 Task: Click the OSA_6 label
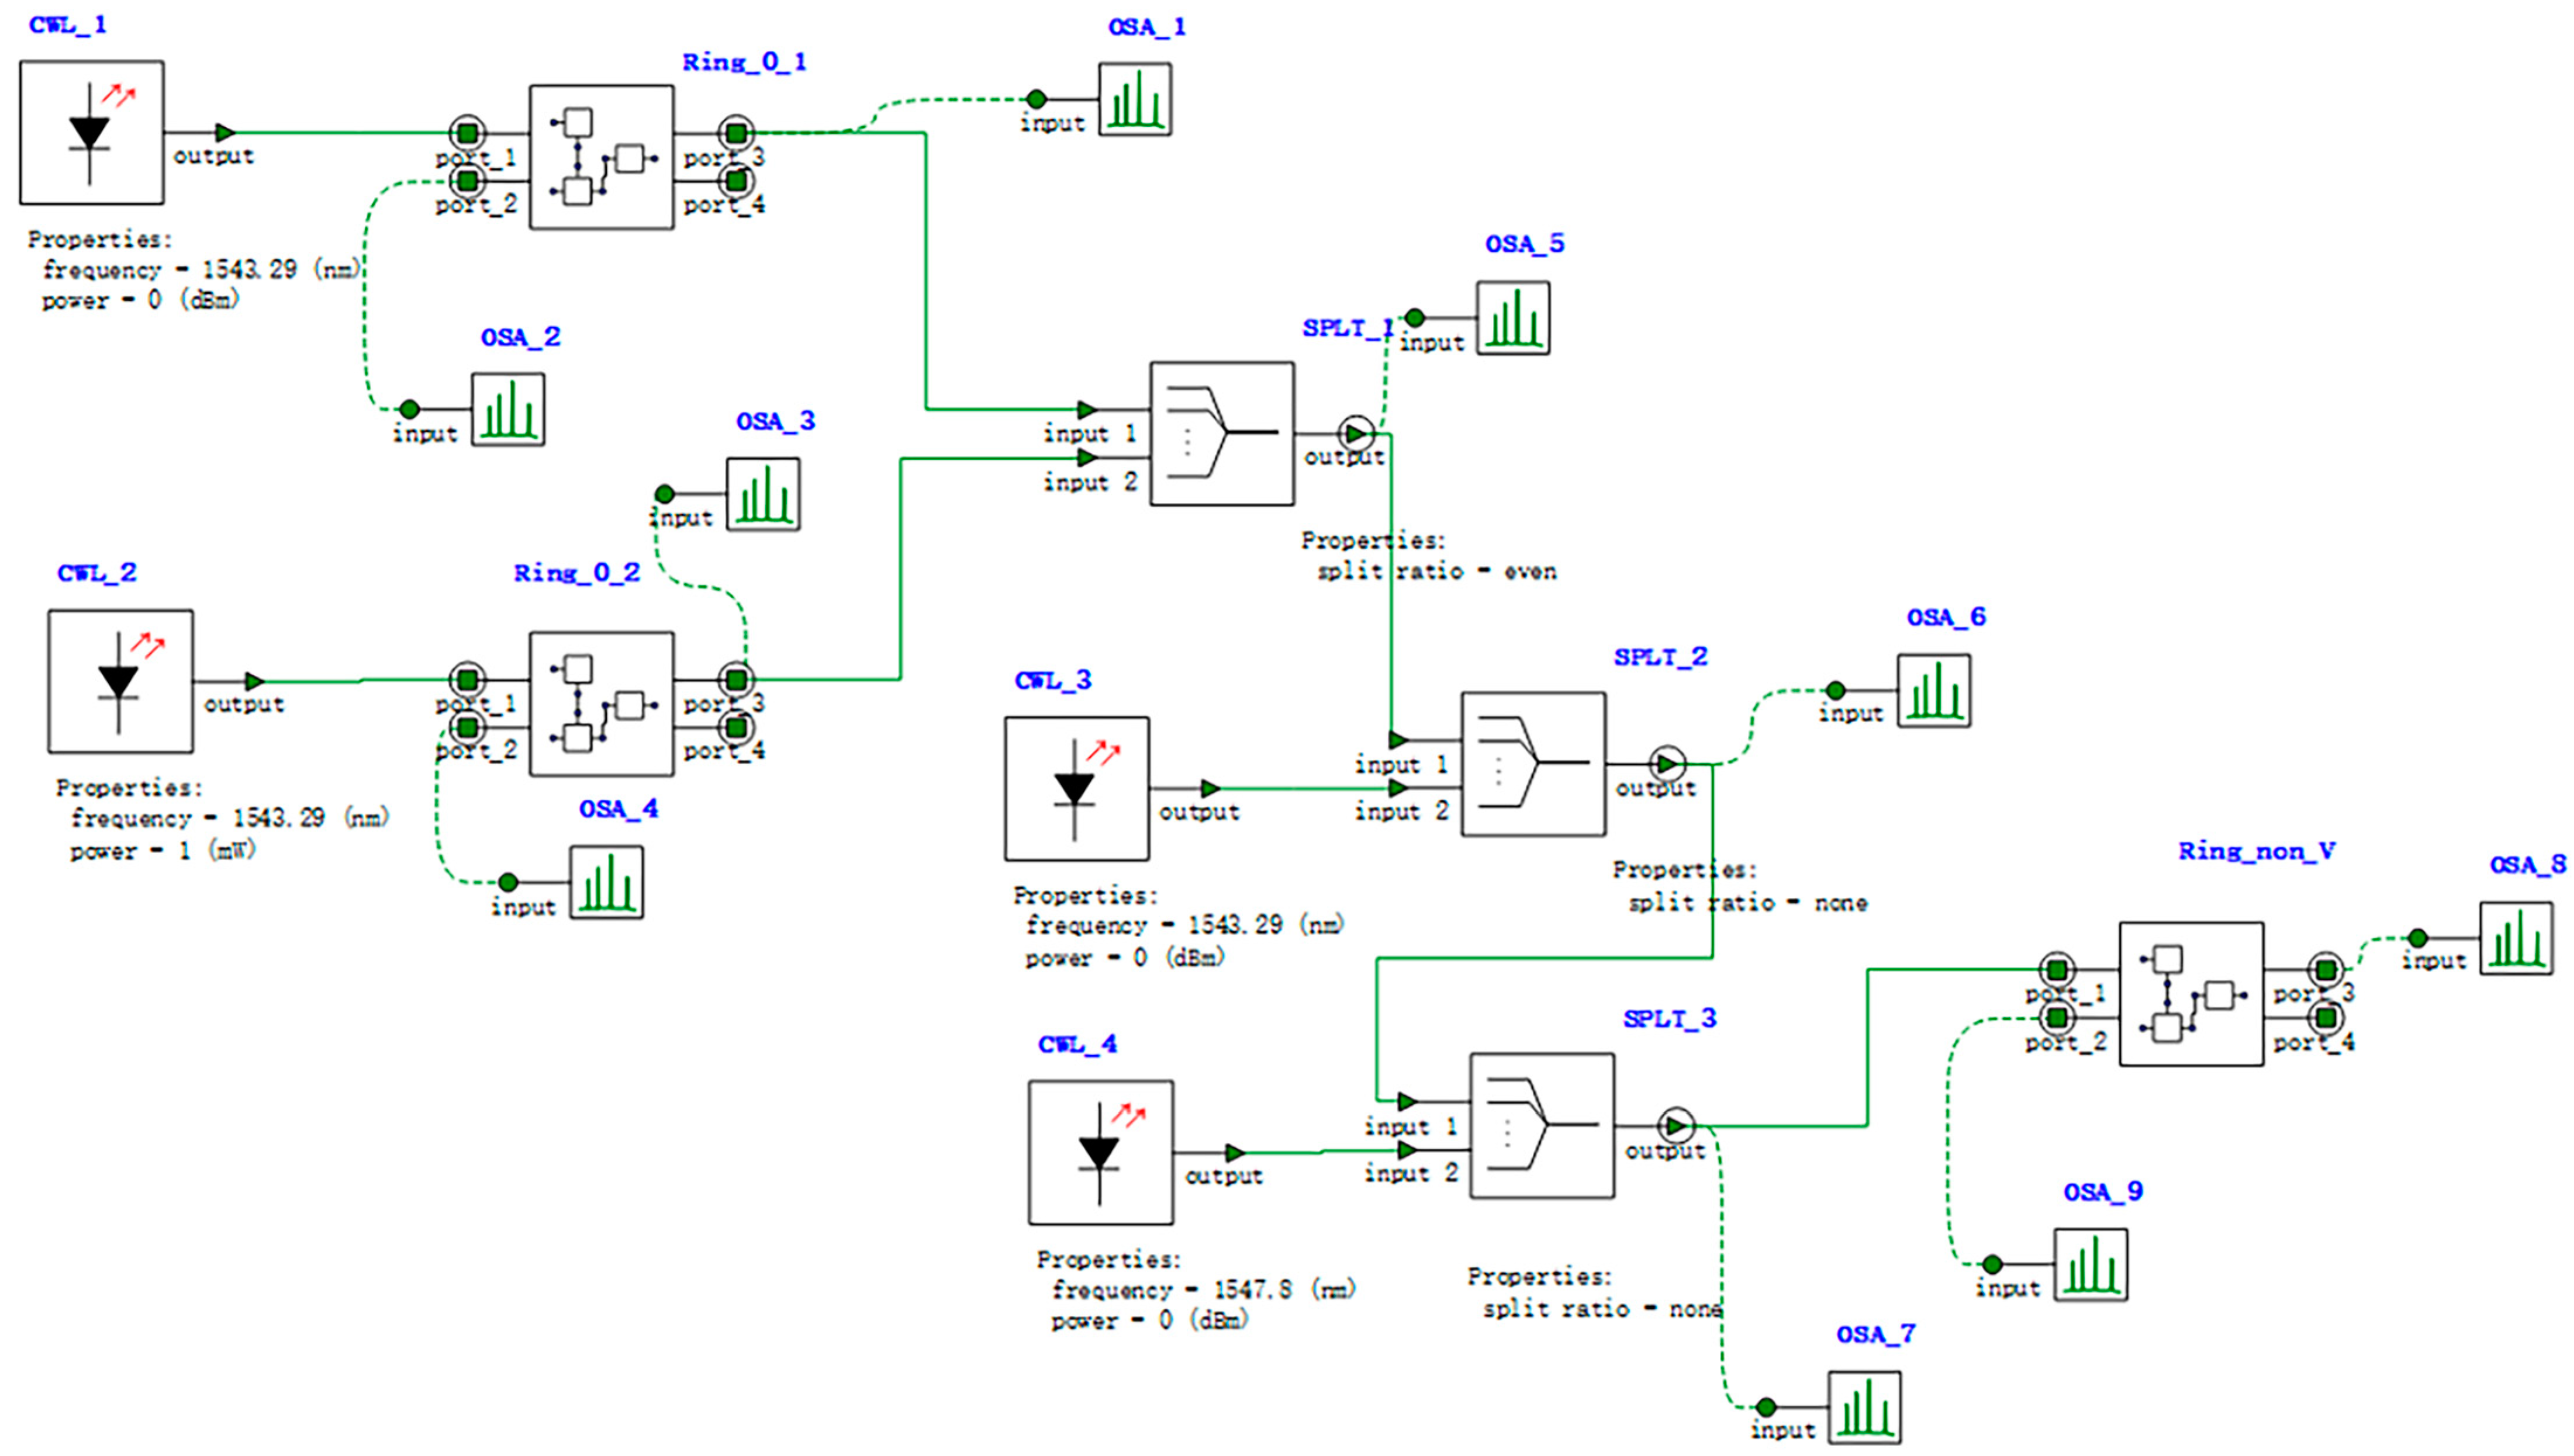1946,617
